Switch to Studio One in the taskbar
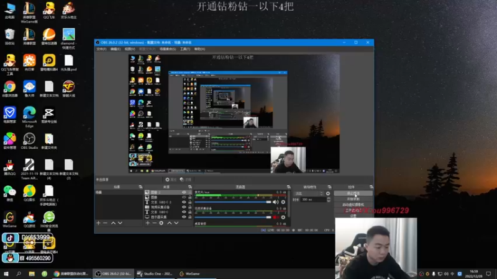This screenshot has width=497, height=279. pos(155,273)
